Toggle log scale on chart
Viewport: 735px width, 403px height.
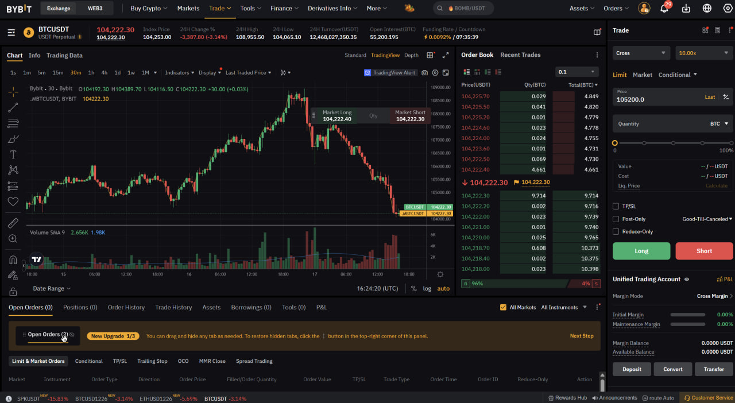coord(427,289)
